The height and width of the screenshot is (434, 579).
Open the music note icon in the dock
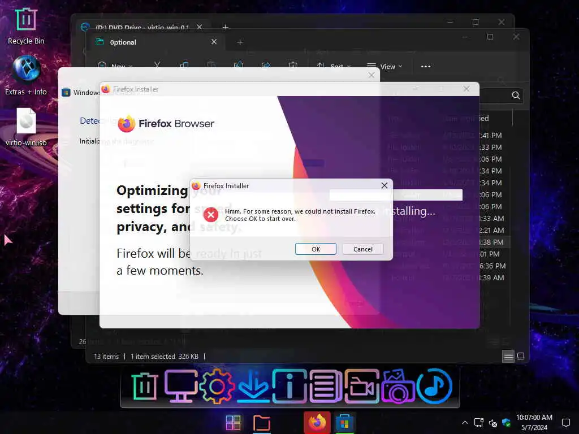click(435, 386)
